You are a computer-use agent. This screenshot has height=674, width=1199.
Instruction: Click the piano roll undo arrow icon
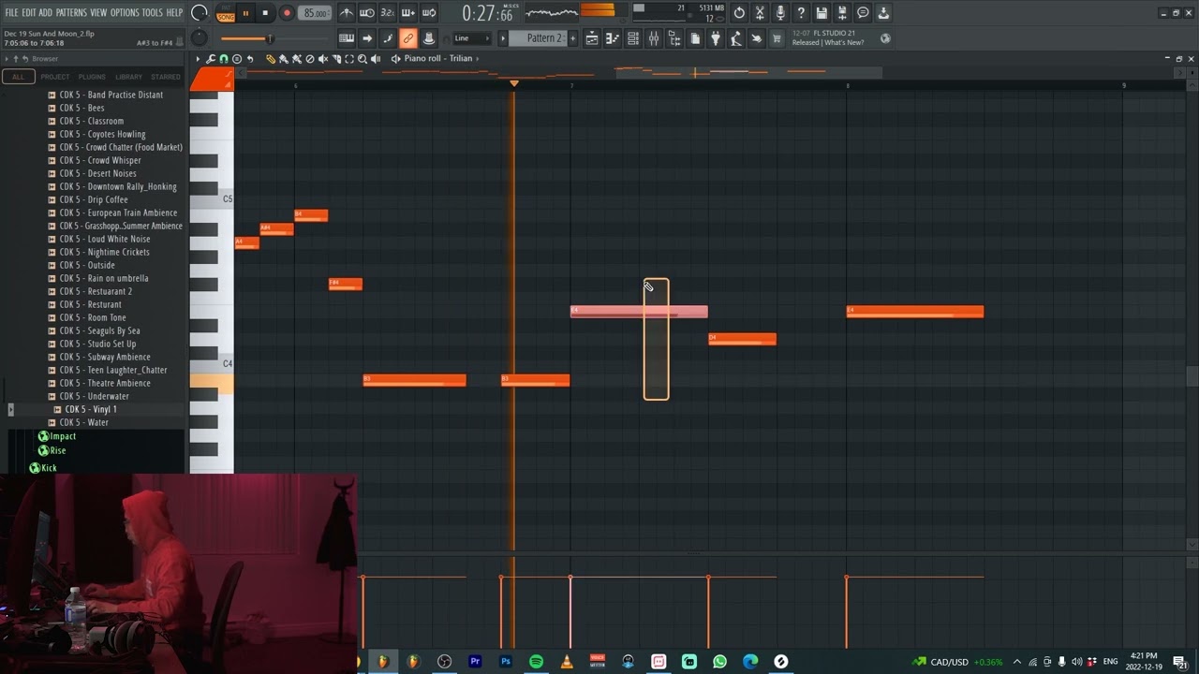click(249, 58)
